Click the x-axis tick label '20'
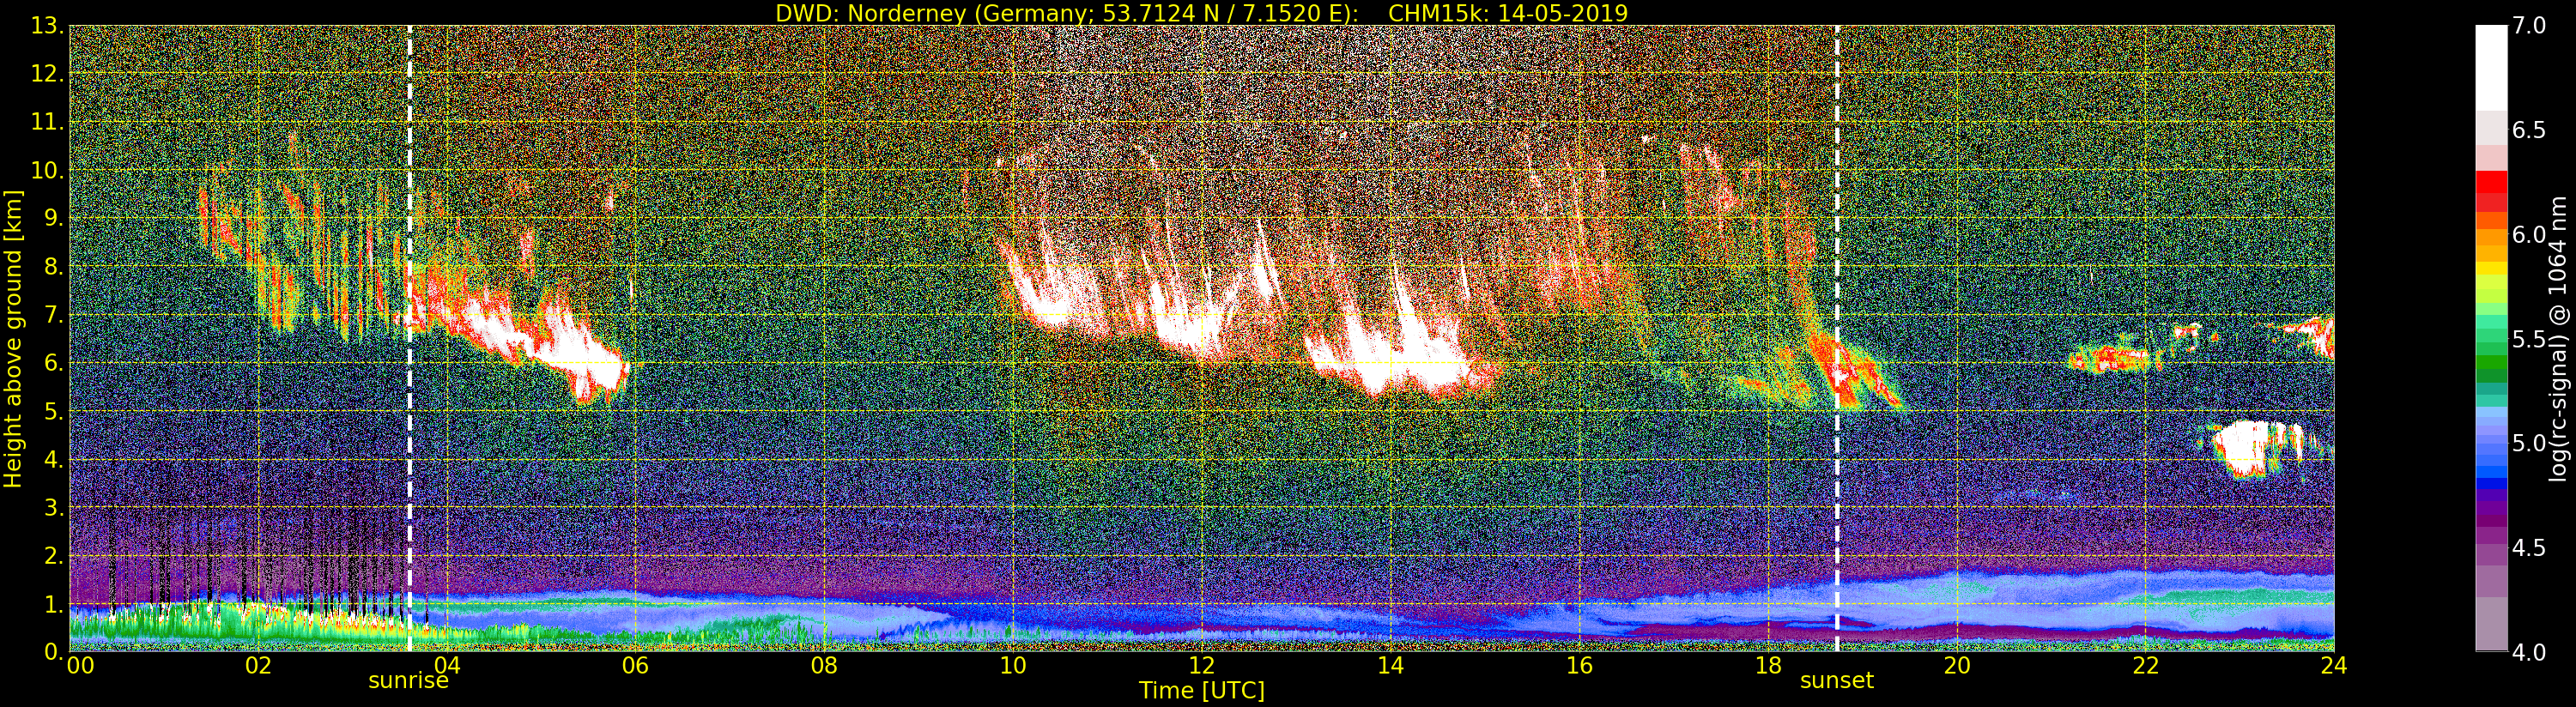 point(1957,666)
